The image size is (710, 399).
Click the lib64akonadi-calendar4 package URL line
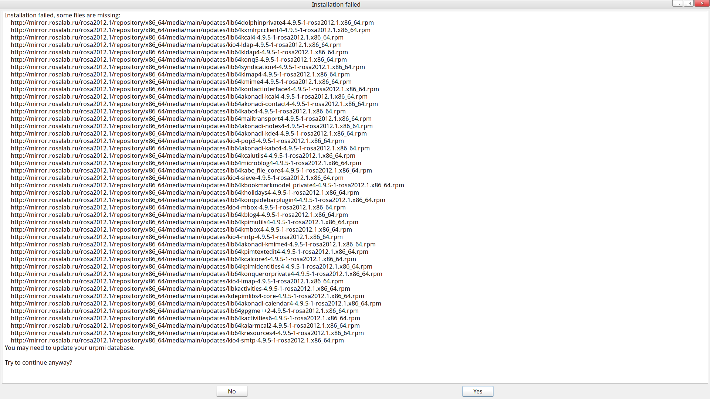pyautogui.click(x=196, y=303)
